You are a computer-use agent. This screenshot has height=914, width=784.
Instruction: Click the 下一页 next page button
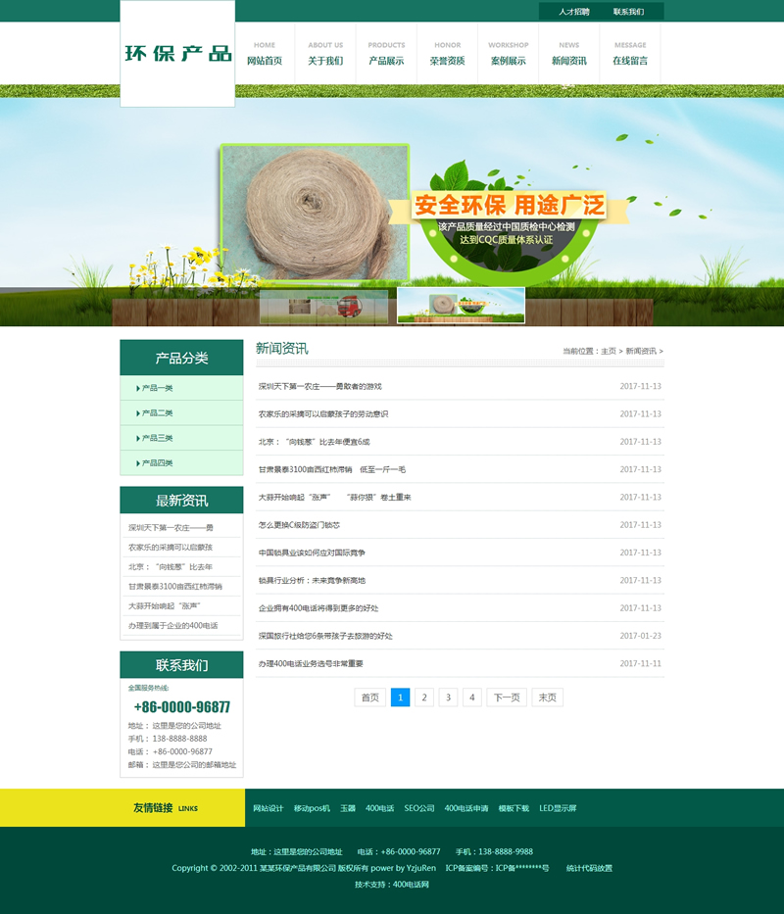pos(506,698)
